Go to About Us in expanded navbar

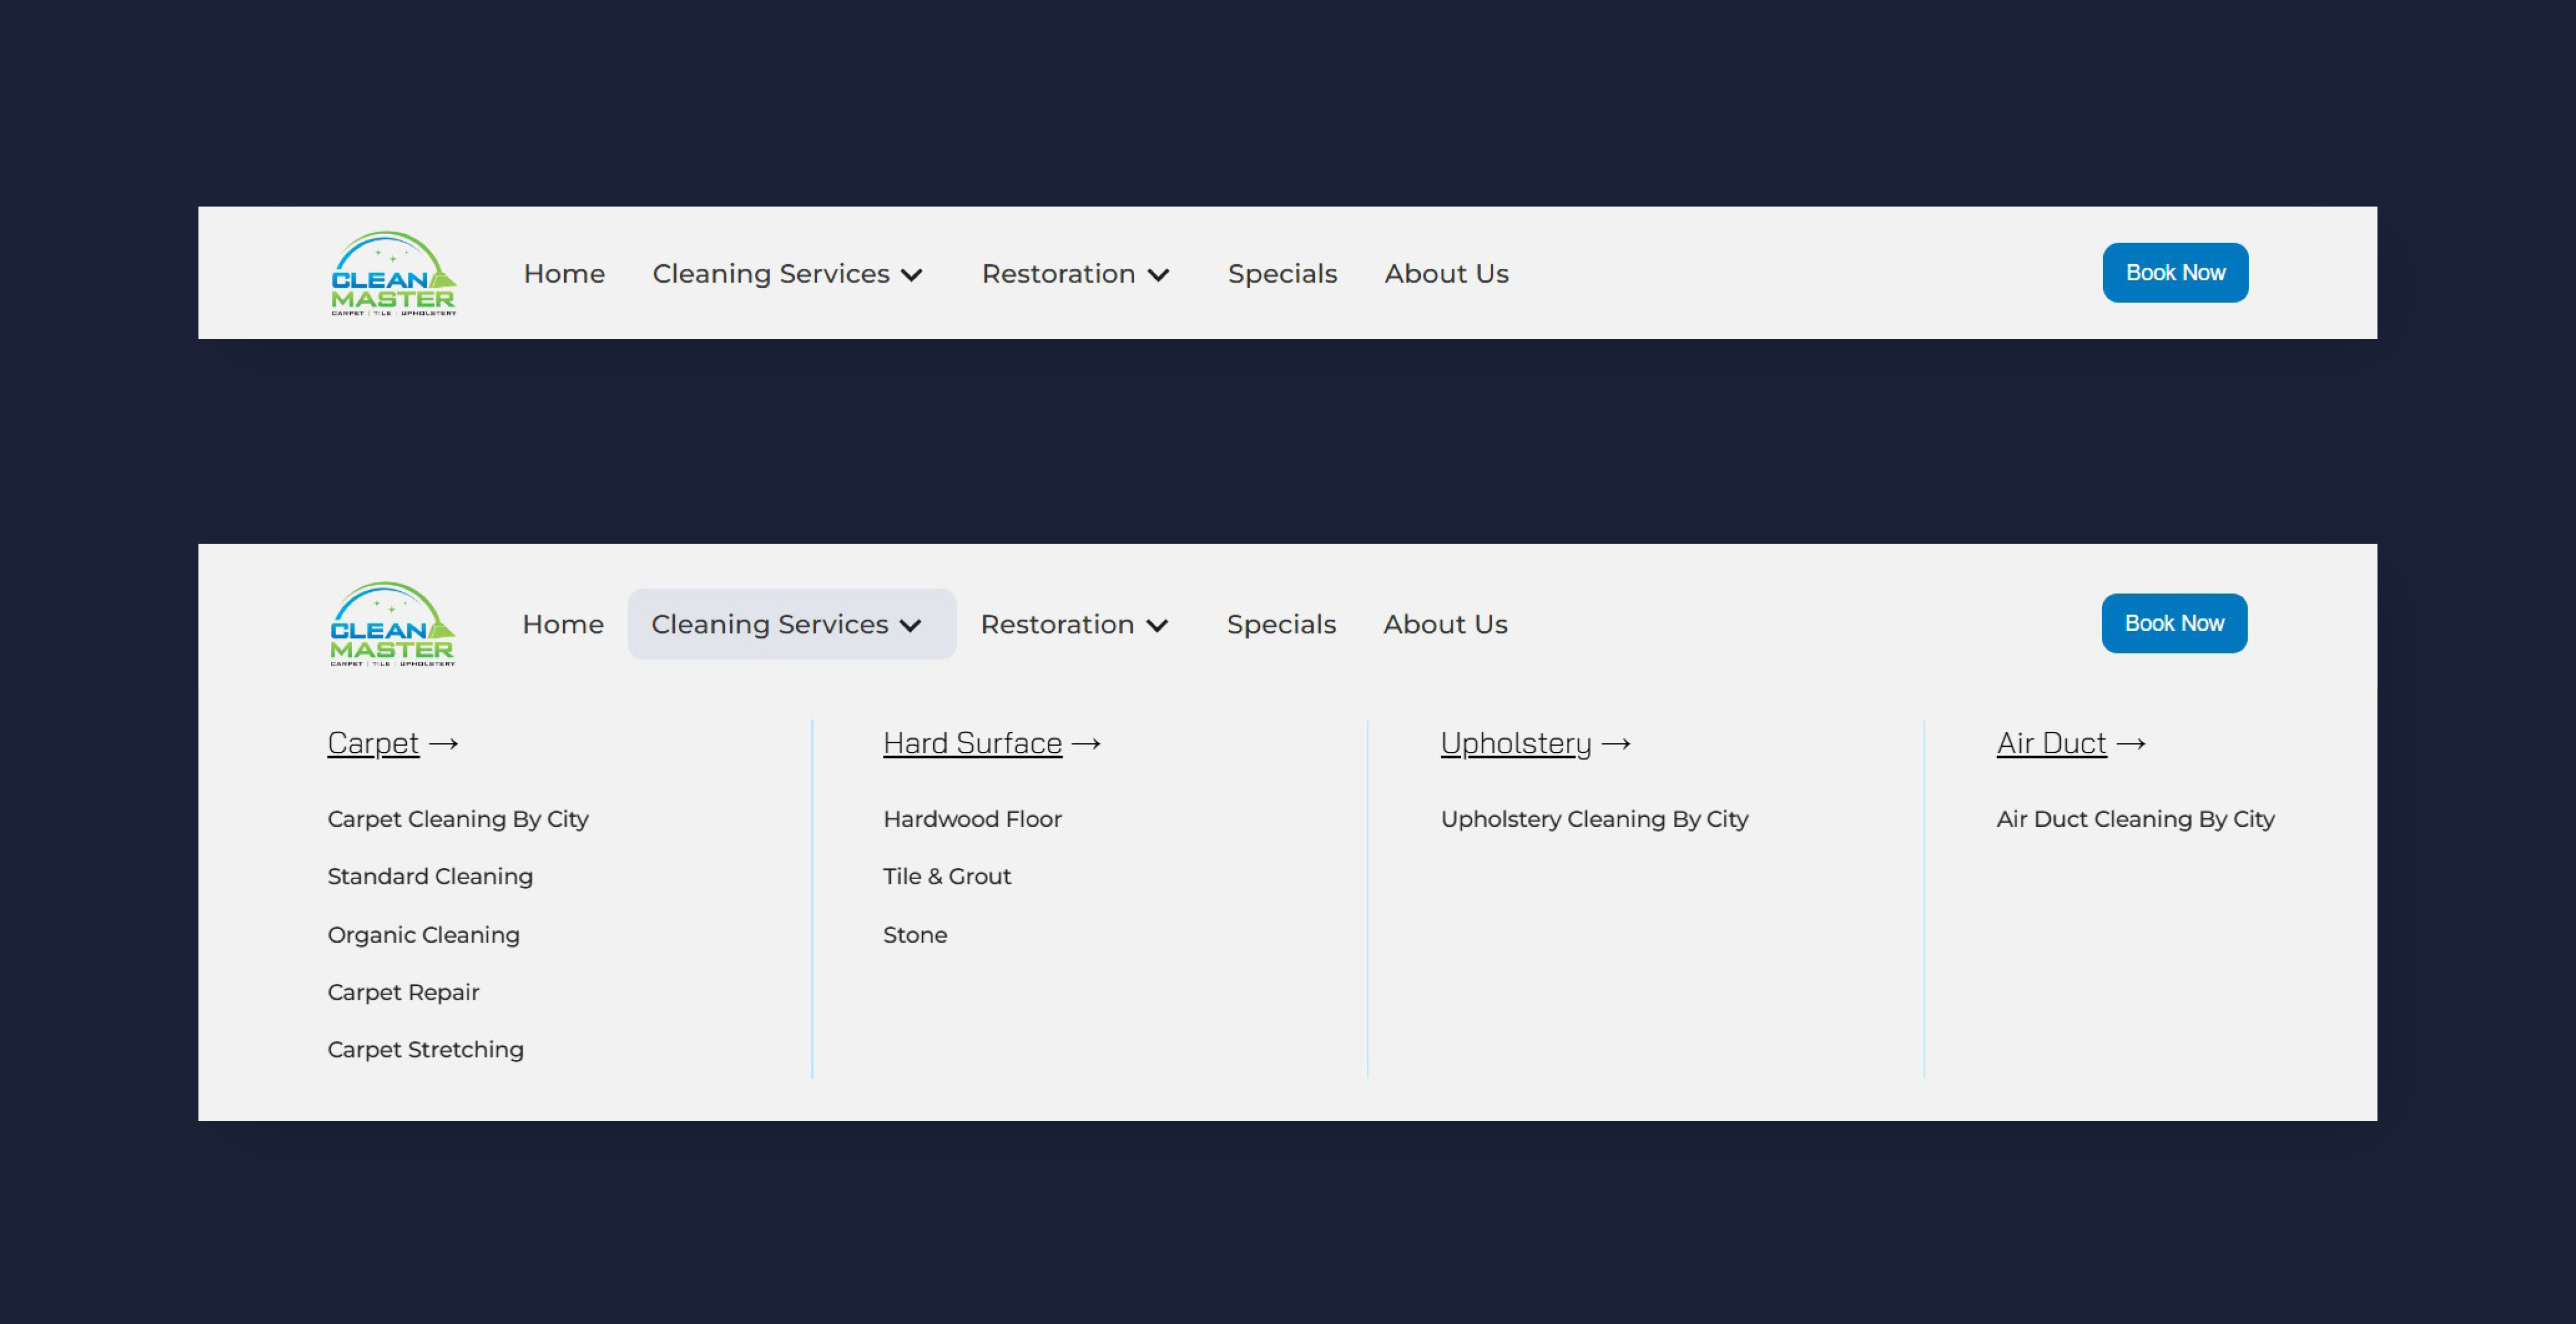click(x=1444, y=624)
